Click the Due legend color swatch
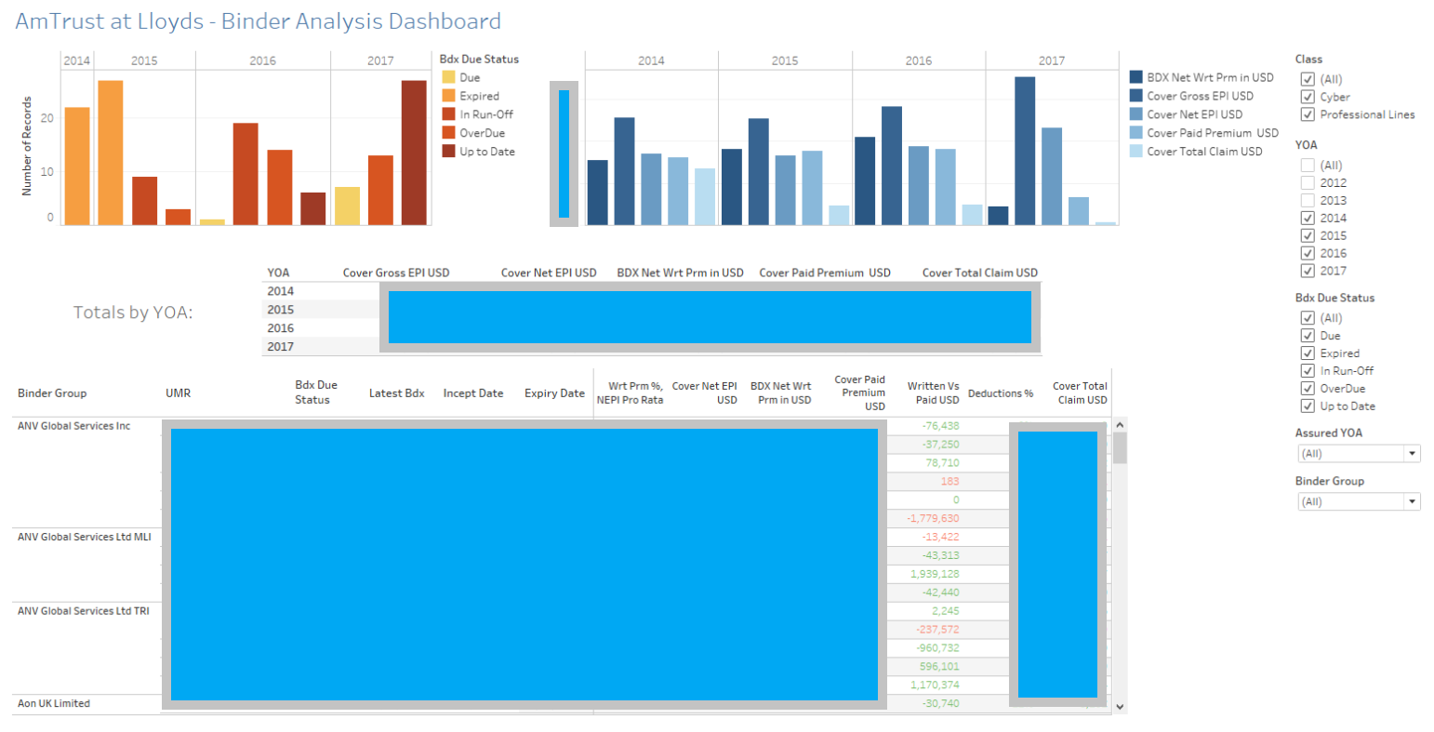The image size is (1434, 732). 448,78
